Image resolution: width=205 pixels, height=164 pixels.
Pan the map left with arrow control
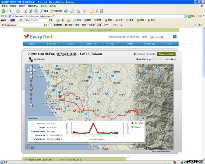(x=28, y=70)
